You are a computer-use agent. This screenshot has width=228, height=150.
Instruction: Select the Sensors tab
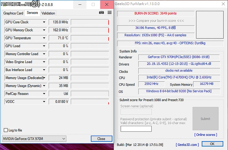pos(32,13)
